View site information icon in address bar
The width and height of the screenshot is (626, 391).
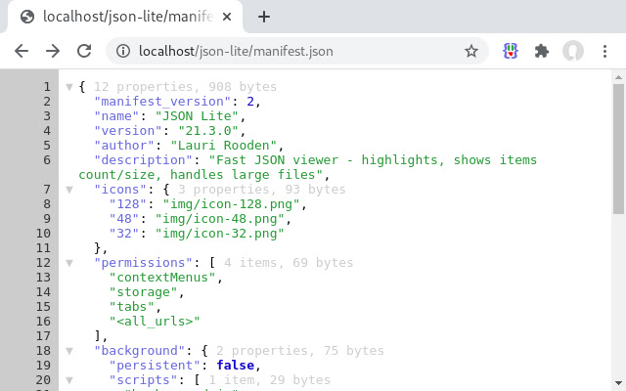coord(122,51)
